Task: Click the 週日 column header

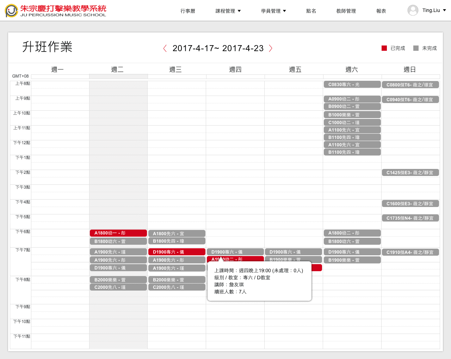Action: tap(410, 69)
